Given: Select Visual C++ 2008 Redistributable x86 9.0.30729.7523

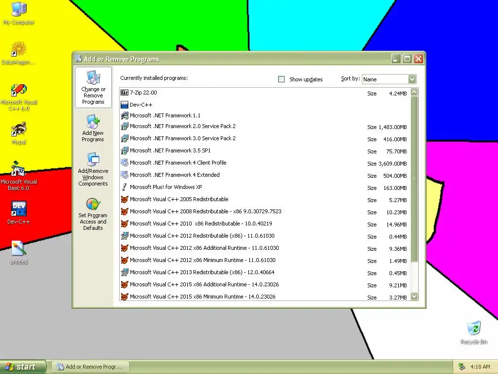Looking at the screenshot, I should click(206, 211).
